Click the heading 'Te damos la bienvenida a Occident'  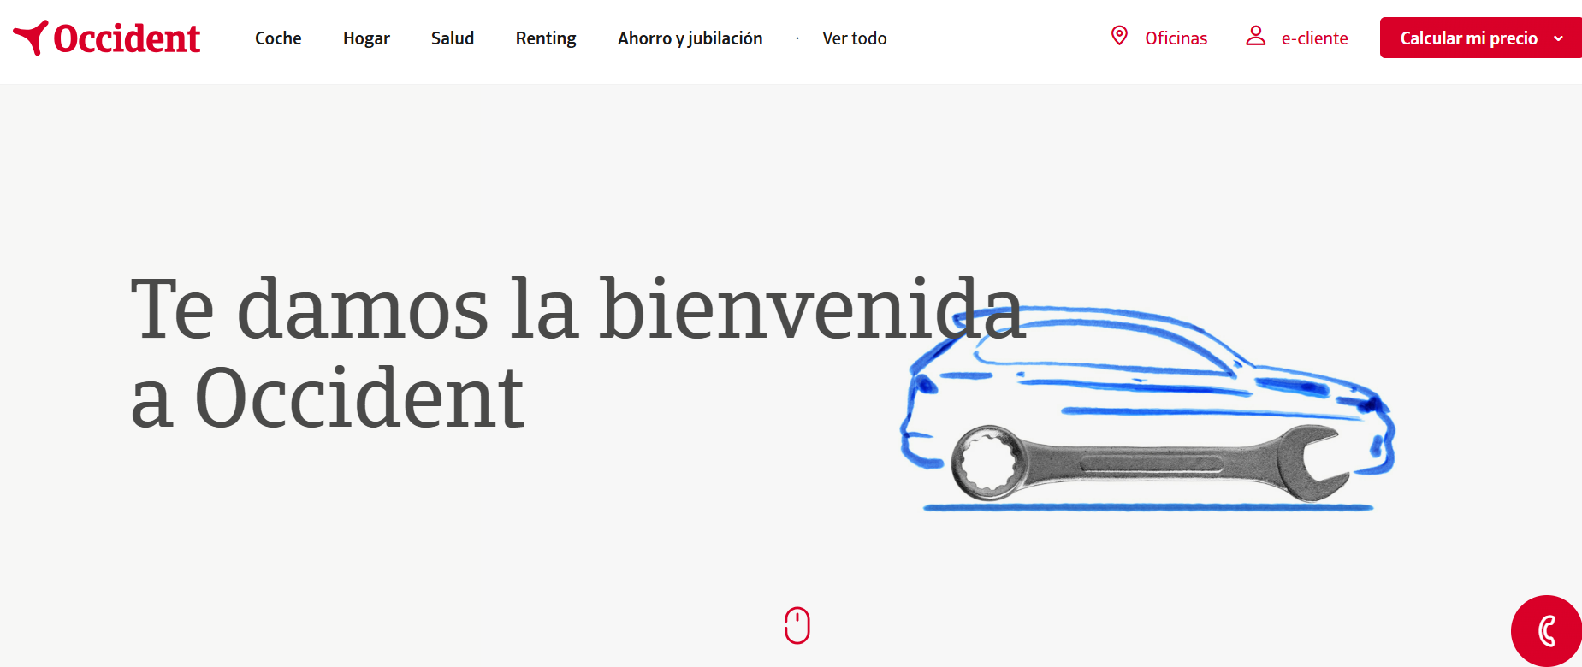578,352
